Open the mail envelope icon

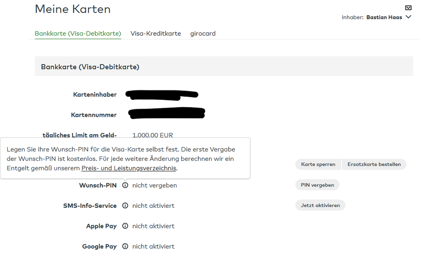(x=408, y=8)
